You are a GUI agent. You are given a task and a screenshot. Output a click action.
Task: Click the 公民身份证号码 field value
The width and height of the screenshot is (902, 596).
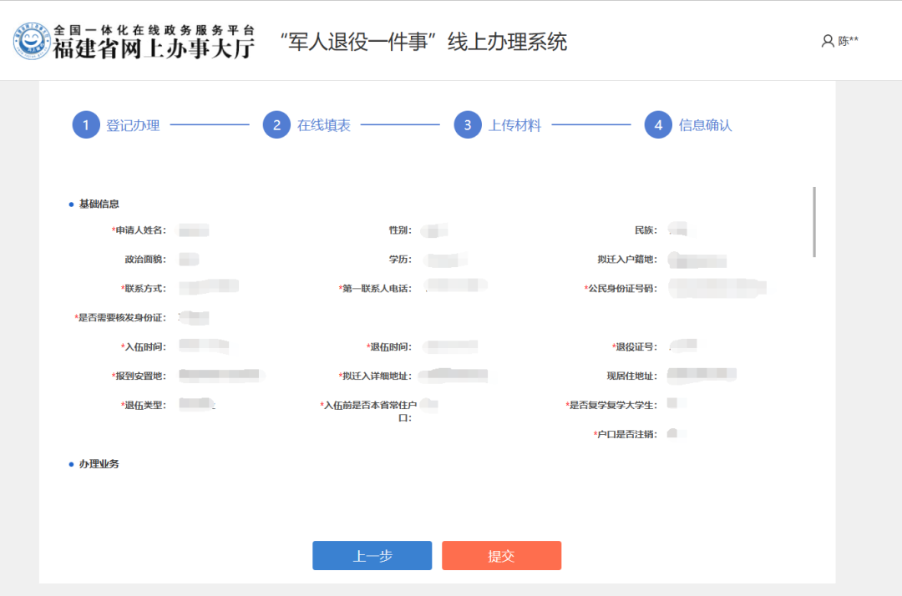(x=718, y=289)
